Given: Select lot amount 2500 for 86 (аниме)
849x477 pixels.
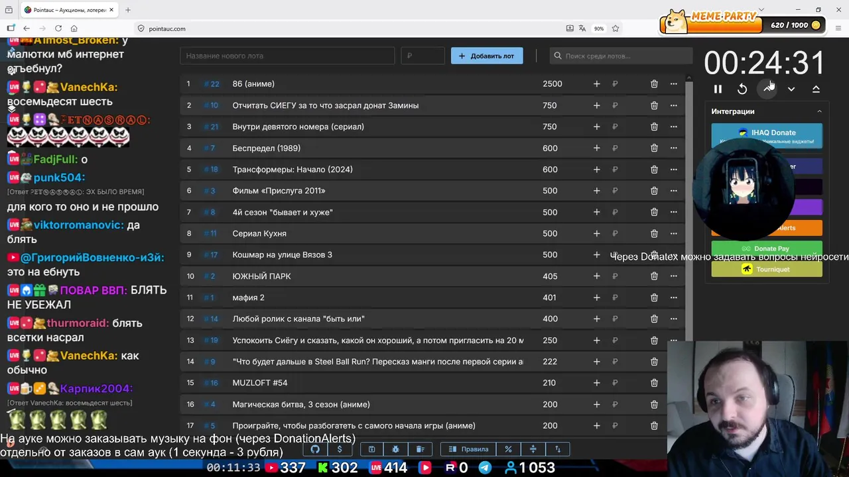Looking at the screenshot, I should [x=552, y=83].
